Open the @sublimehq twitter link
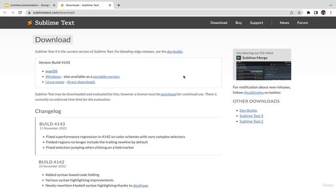The image size is (336, 189). click(254, 92)
